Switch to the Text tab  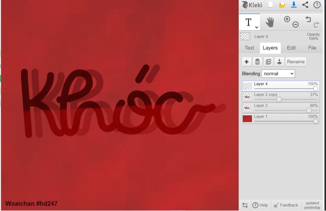tap(249, 48)
